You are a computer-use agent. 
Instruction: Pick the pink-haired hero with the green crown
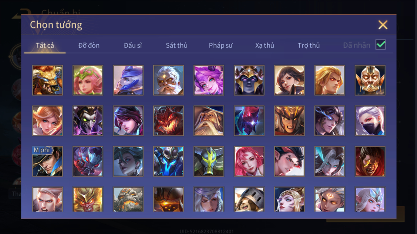click(88, 80)
